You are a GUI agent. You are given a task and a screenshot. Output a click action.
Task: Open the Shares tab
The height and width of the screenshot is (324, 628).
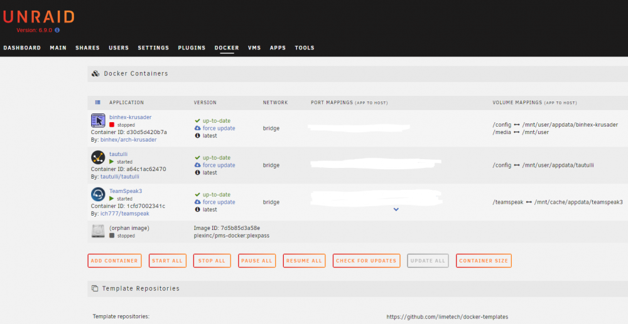click(87, 48)
